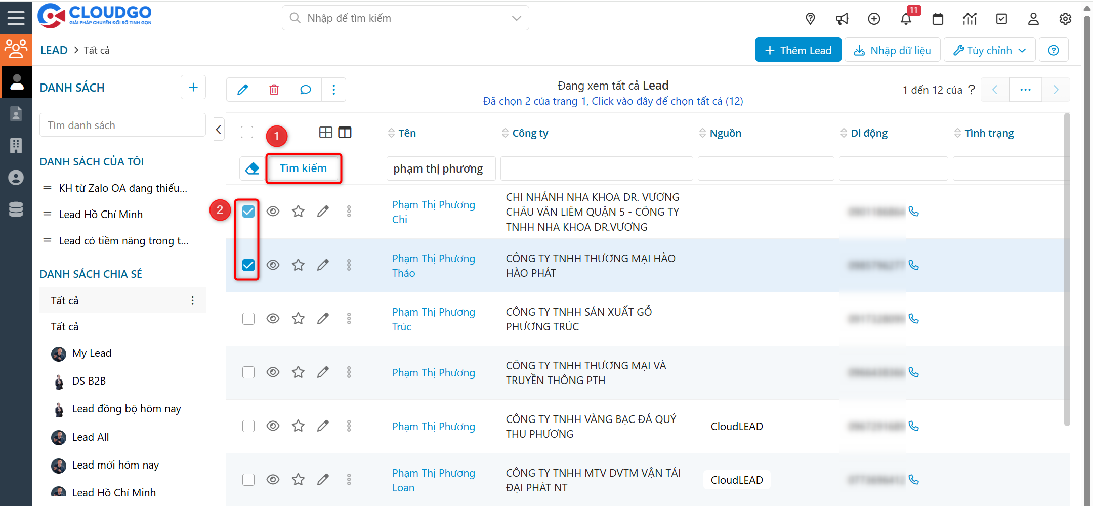Collapse the left list panel arrow
The image size is (1093, 506).
click(219, 130)
